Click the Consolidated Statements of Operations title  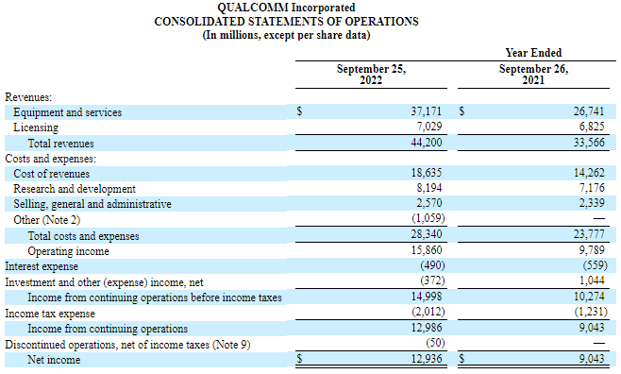286,22
